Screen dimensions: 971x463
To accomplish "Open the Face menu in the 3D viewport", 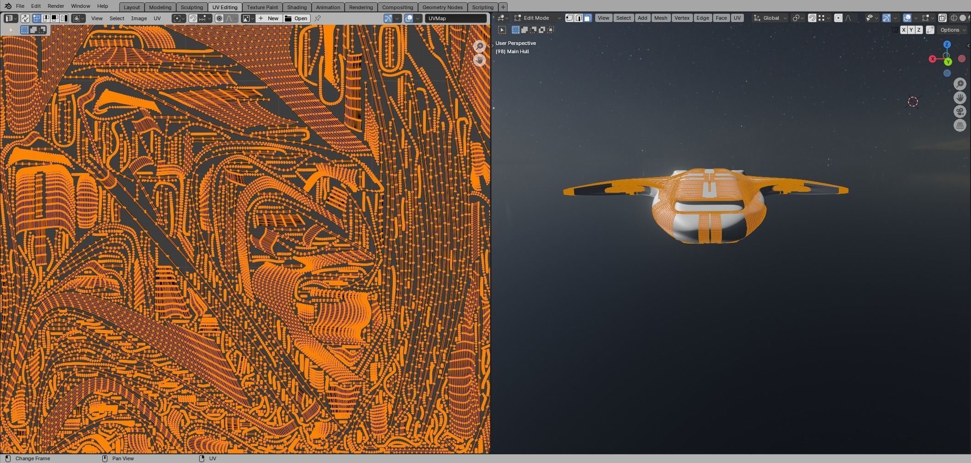I will point(721,18).
